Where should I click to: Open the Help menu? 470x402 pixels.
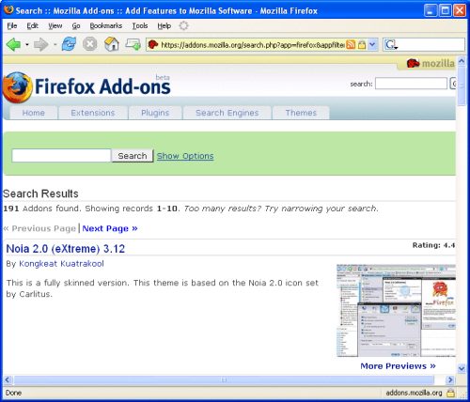tap(164, 25)
